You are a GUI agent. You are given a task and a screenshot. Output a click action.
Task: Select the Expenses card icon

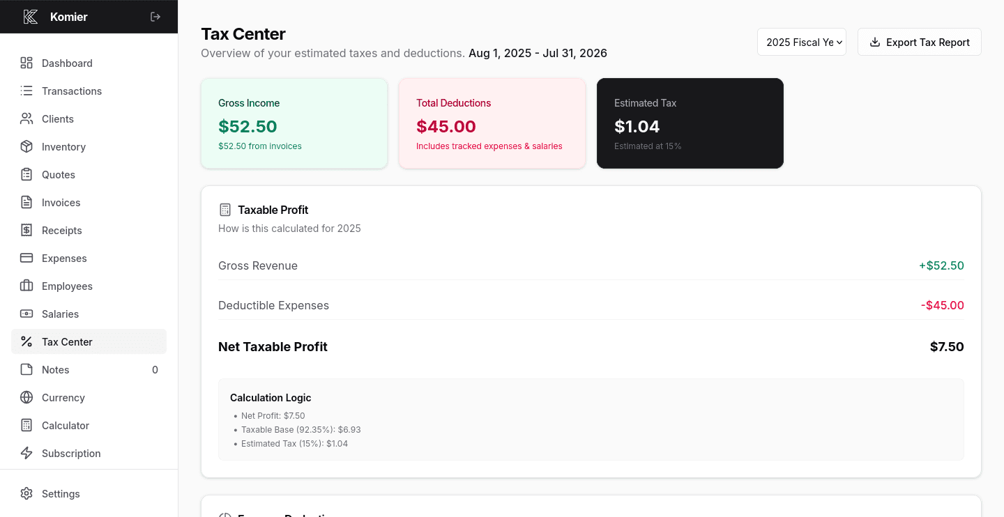point(26,258)
